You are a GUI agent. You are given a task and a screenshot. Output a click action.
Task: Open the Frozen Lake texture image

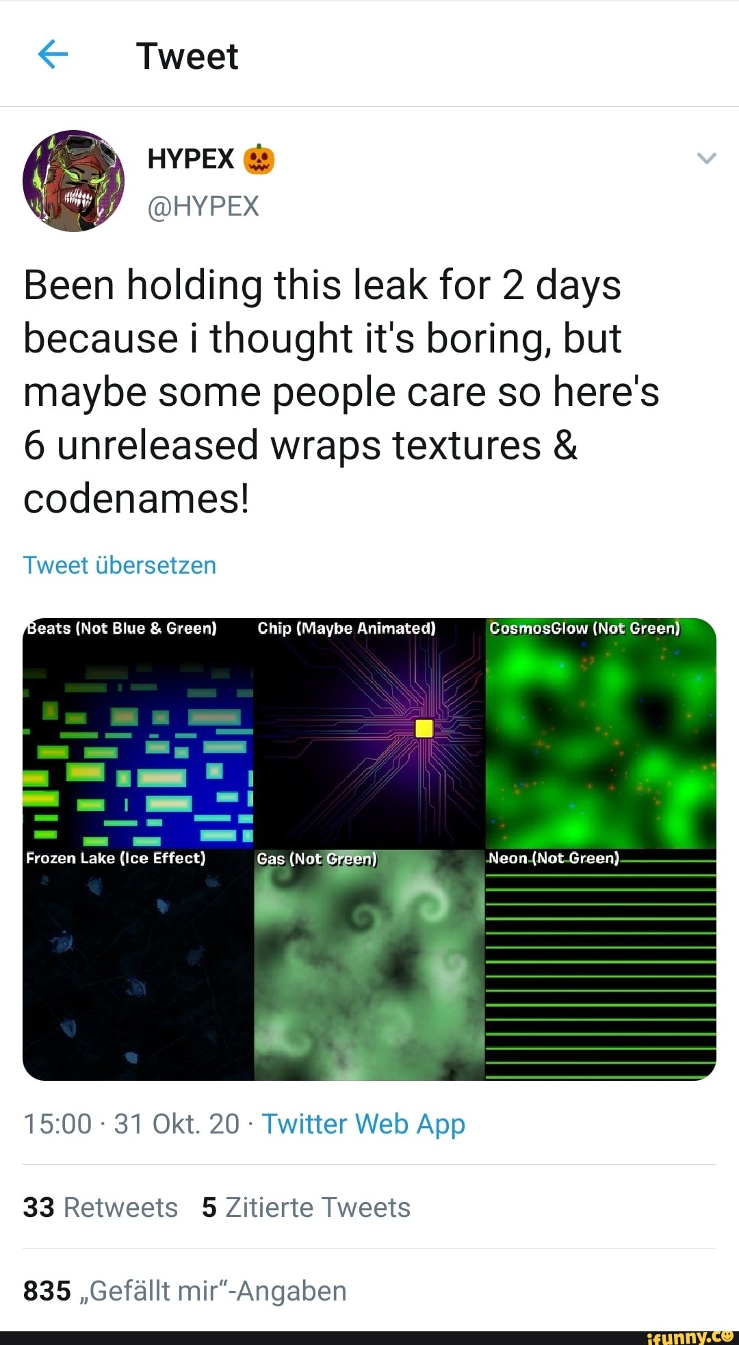tap(138, 966)
